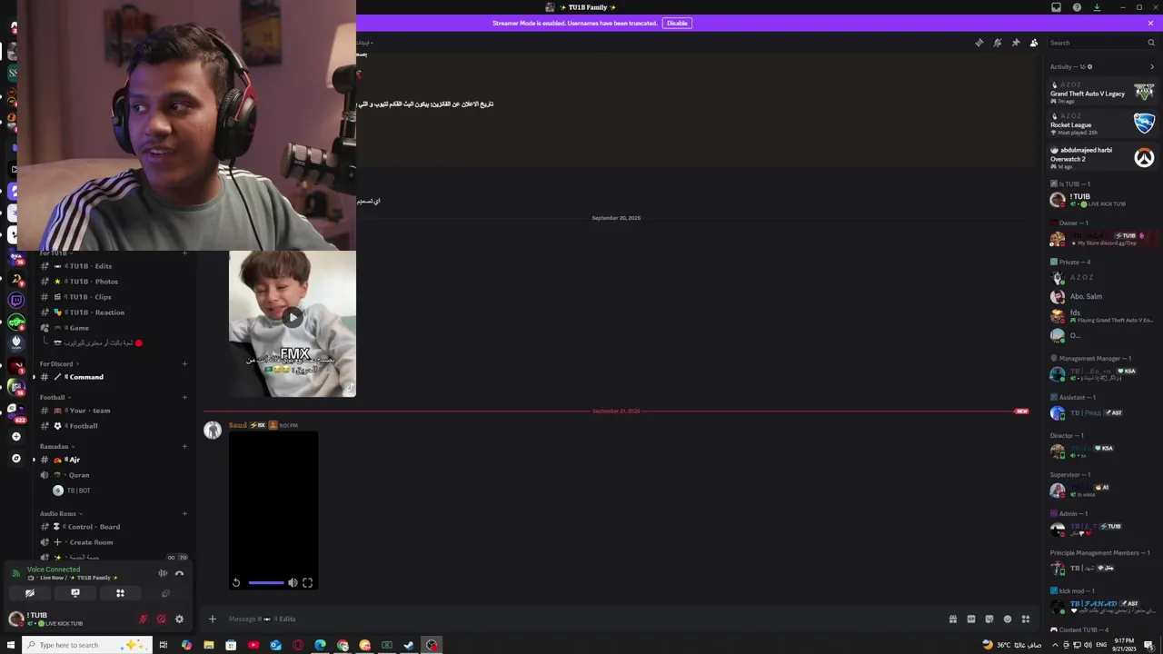Screen dimensions: 1163x654
Task: Open the Rocket League activity card
Action: pyautogui.click(x=1102, y=124)
